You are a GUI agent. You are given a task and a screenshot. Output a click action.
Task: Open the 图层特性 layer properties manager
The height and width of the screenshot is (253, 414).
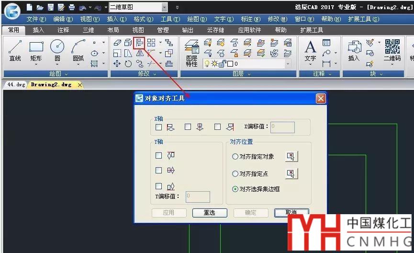191,54
